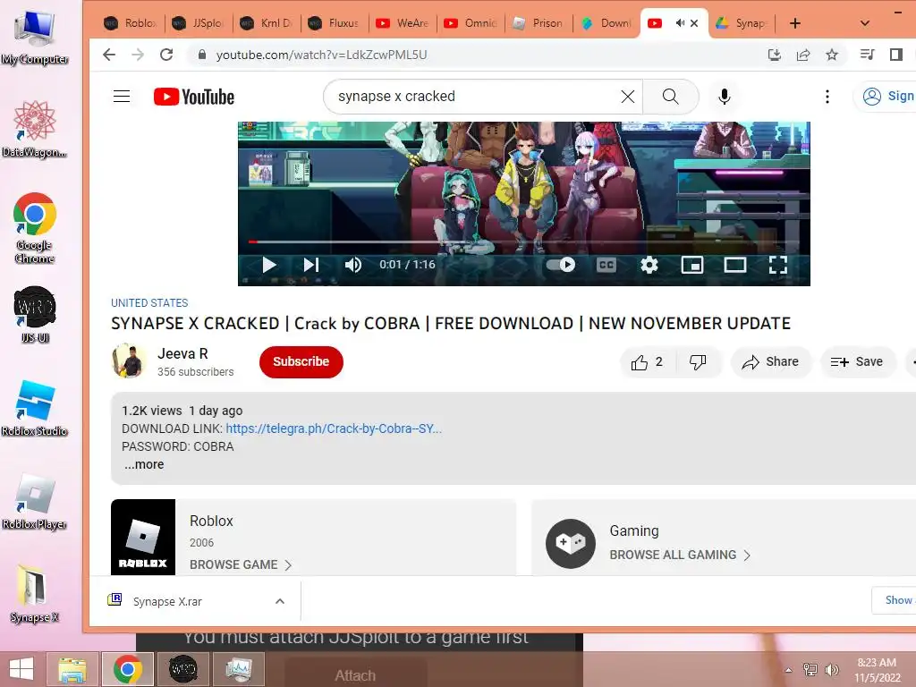Expand Synapse X.rar download options
Screen dimensions: 916x687
(x=280, y=601)
